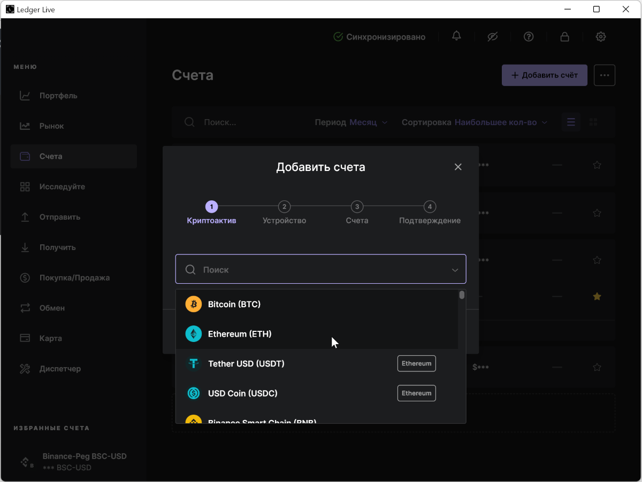Click magnifier icon in accounts toolbar
Viewport: 642px width, 482px height.
pos(189,122)
